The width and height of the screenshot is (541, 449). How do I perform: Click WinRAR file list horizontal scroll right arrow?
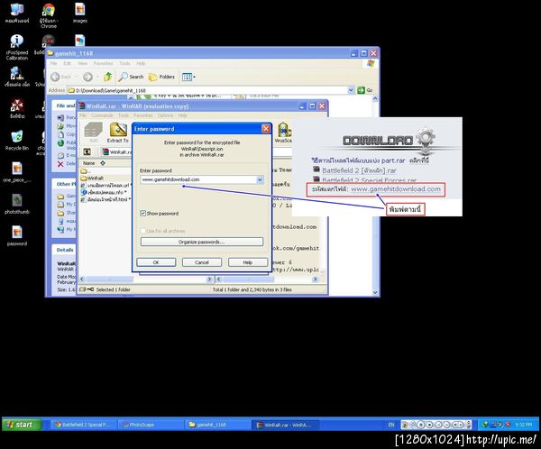coord(209,279)
